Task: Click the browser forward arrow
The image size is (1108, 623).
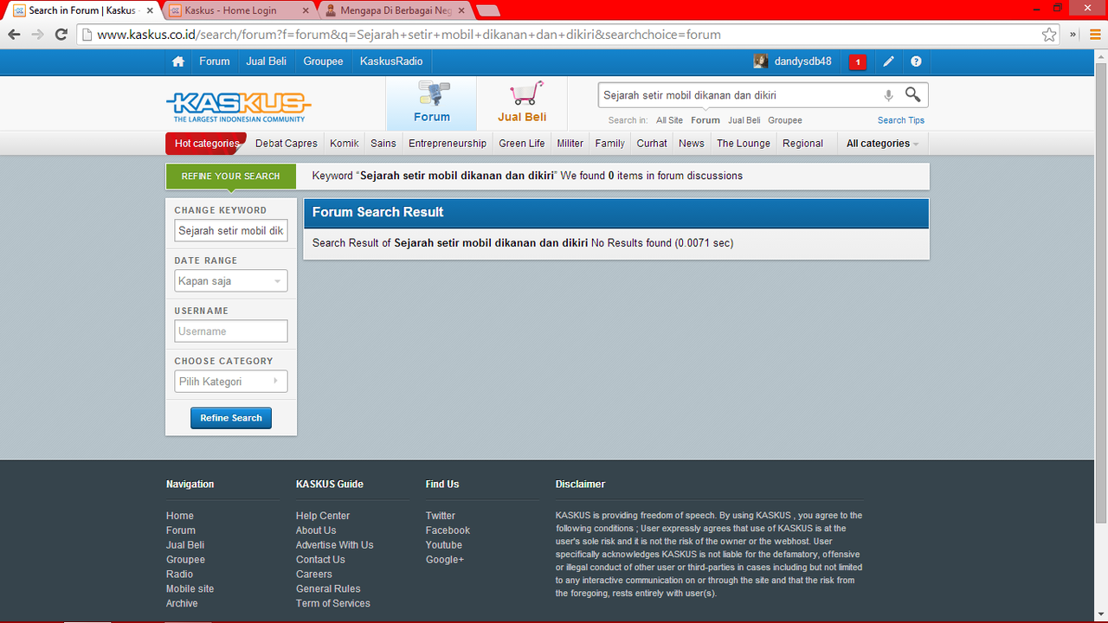Action: [37, 35]
